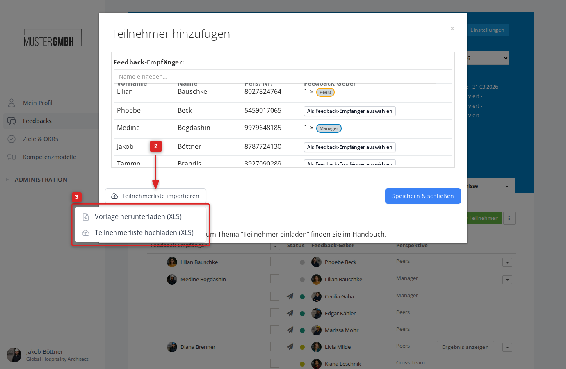
Task: Click Kiana Leschnik avatar
Action: [x=317, y=364]
